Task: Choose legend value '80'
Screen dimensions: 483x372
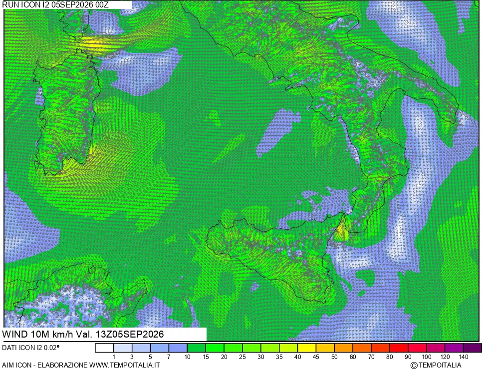Action: click(x=390, y=357)
